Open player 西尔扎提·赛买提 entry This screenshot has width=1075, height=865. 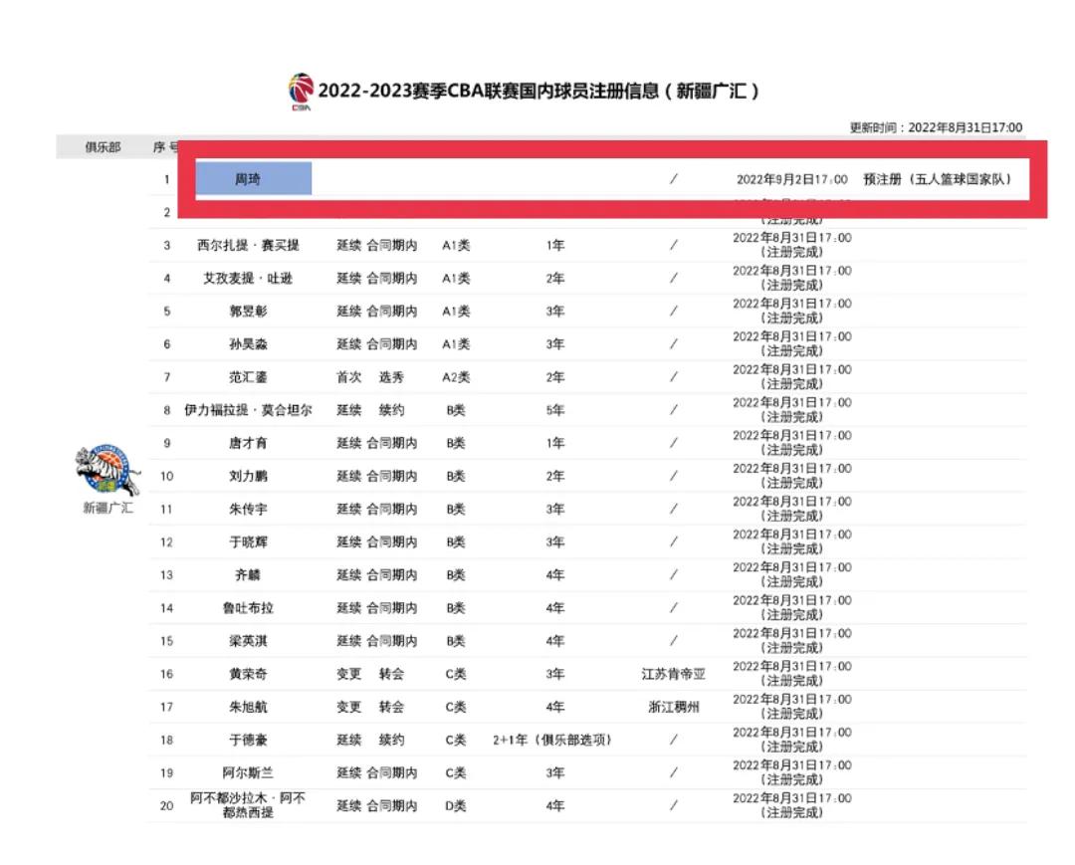[x=247, y=244]
